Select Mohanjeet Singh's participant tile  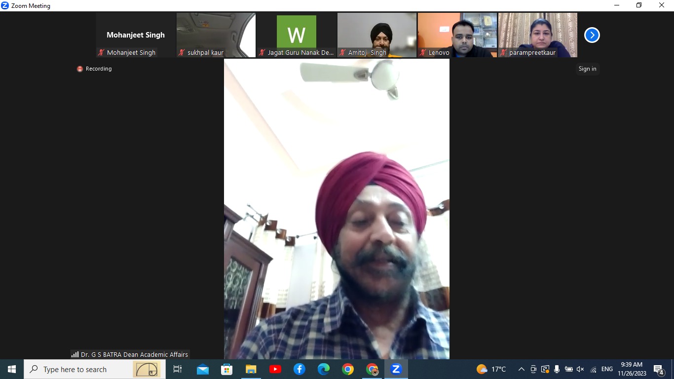(x=136, y=35)
